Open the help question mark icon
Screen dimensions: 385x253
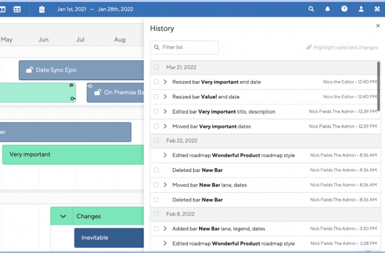click(x=344, y=9)
